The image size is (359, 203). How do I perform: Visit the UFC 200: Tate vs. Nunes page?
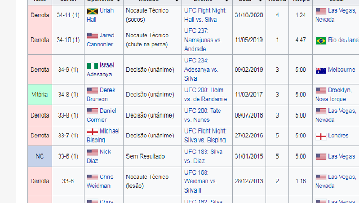[x=204, y=115]
